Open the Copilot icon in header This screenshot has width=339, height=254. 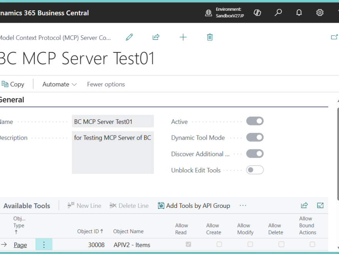tap(257, 13)
